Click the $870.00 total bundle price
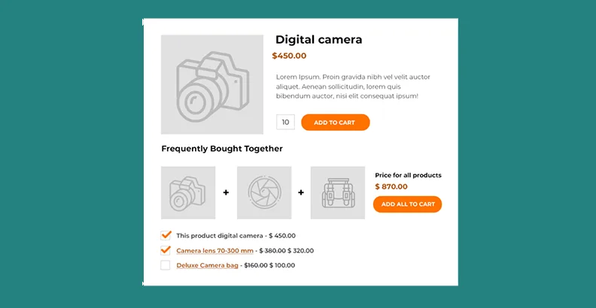The width and height of the screenshot is (596, 308). point(391,186)
